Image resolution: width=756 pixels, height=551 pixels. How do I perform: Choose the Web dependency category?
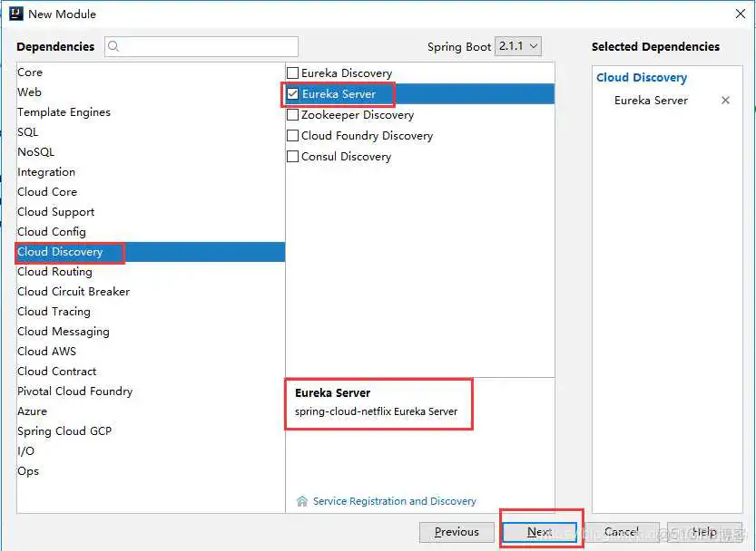tap(29, 92)
